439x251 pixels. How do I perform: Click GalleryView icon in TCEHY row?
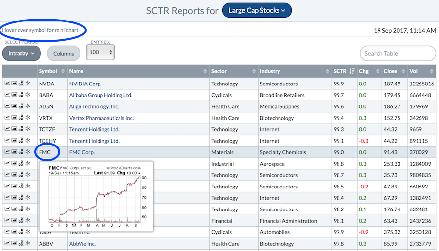coord(14,141)
